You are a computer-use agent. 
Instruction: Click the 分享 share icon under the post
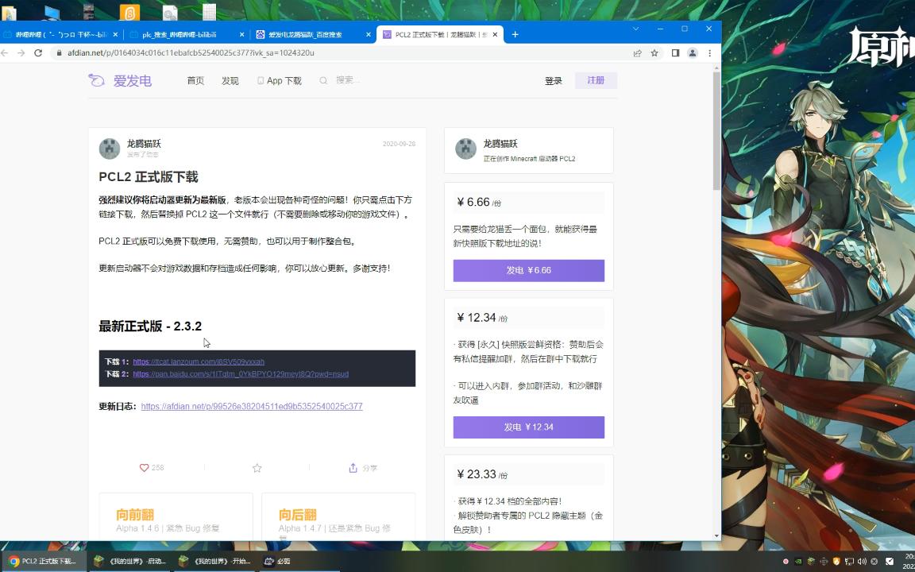point(353,468)
